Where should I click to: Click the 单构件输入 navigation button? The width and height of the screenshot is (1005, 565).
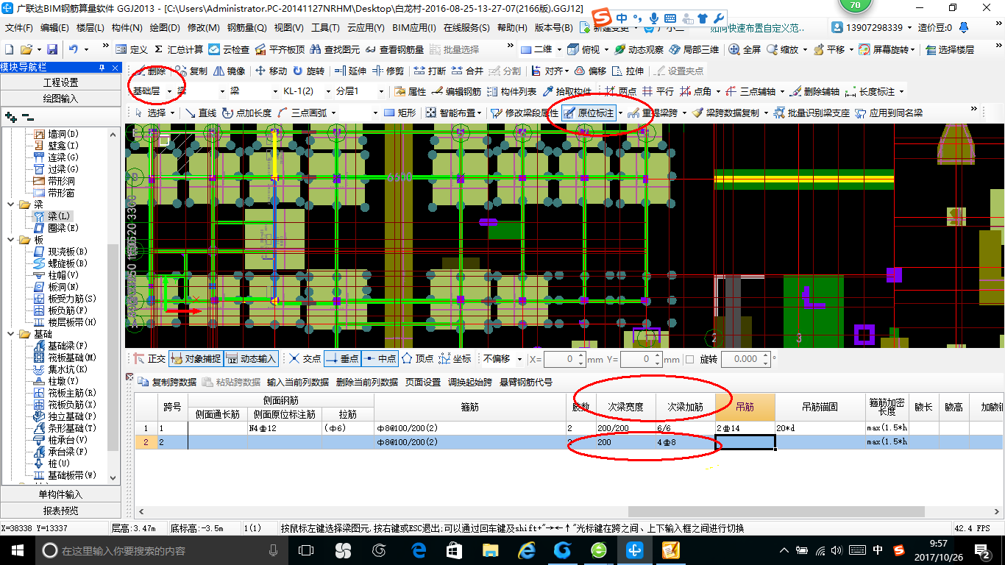(x=60, y=494)
